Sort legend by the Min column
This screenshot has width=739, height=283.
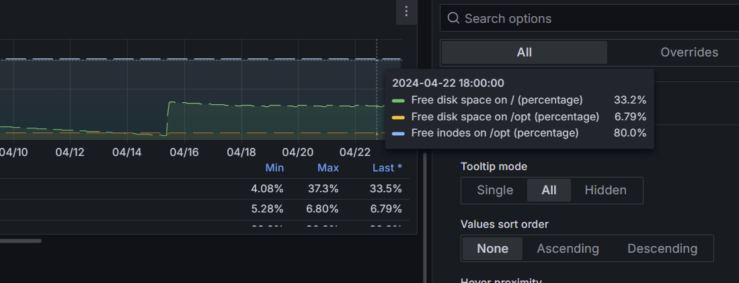click(274, 168)
